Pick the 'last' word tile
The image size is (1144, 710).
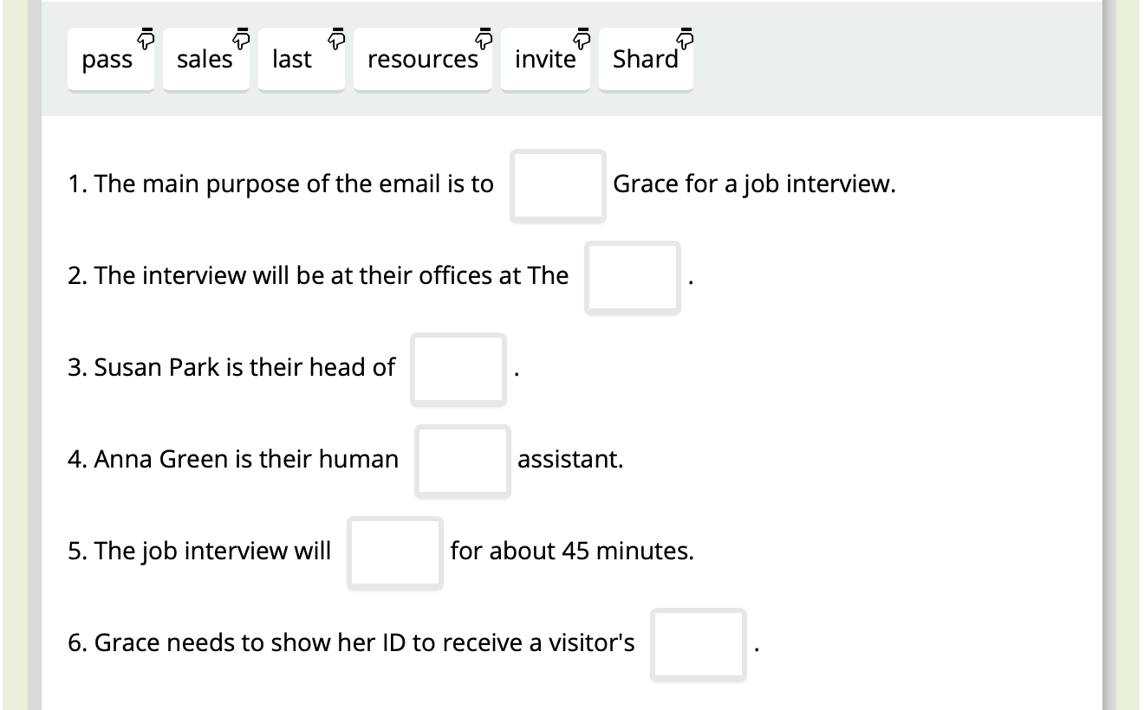(x=292, y=60)
